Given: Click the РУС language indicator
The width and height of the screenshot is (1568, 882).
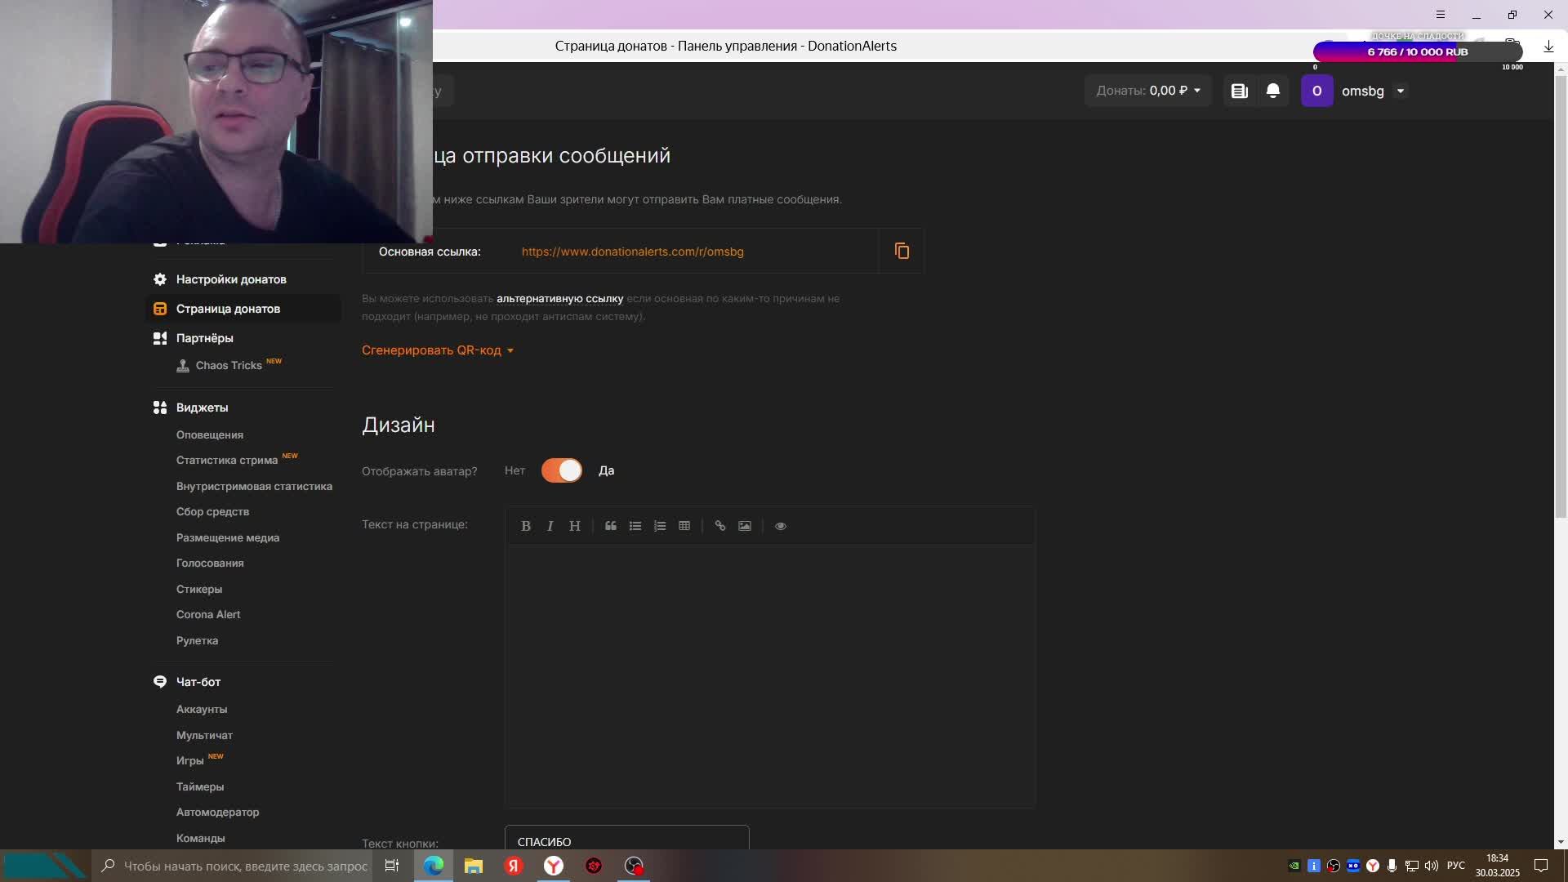Looking at the screenshot, I should (x=1456, y=866).
